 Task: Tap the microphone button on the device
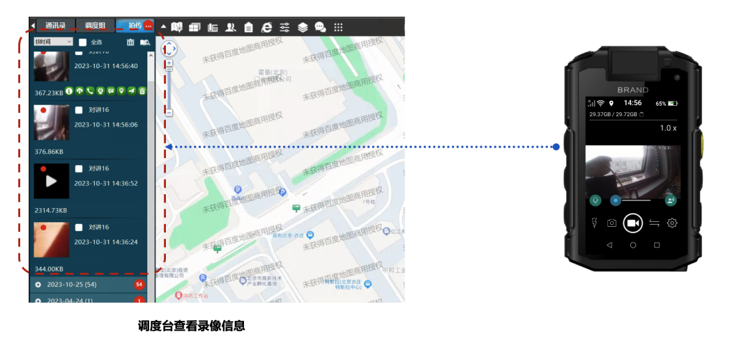click(x=595, y=200)
